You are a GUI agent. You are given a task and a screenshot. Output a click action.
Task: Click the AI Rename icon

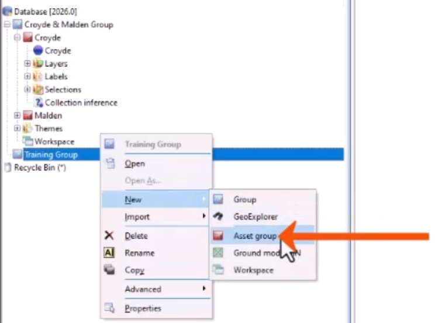109,252
